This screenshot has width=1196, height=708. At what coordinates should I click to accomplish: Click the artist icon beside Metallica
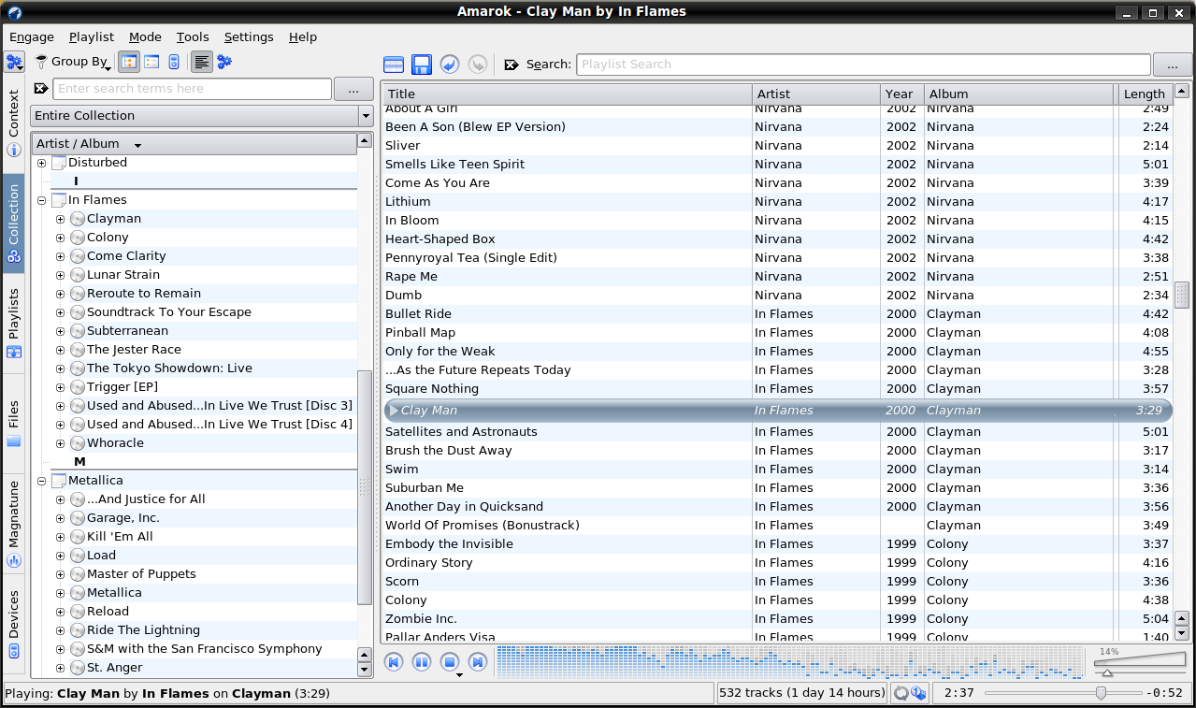59,481
